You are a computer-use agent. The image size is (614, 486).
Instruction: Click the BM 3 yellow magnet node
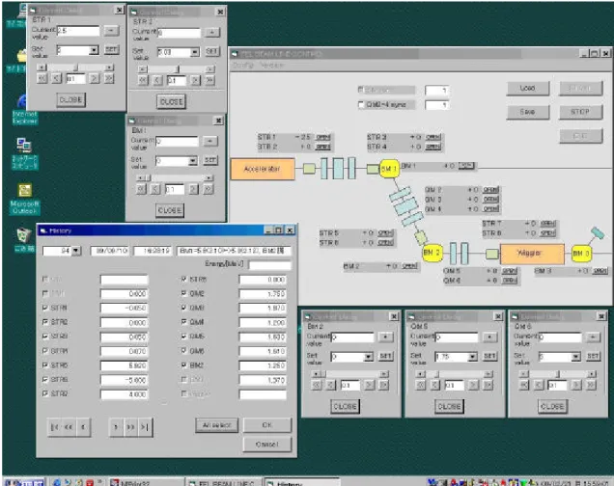pos(581,254)
